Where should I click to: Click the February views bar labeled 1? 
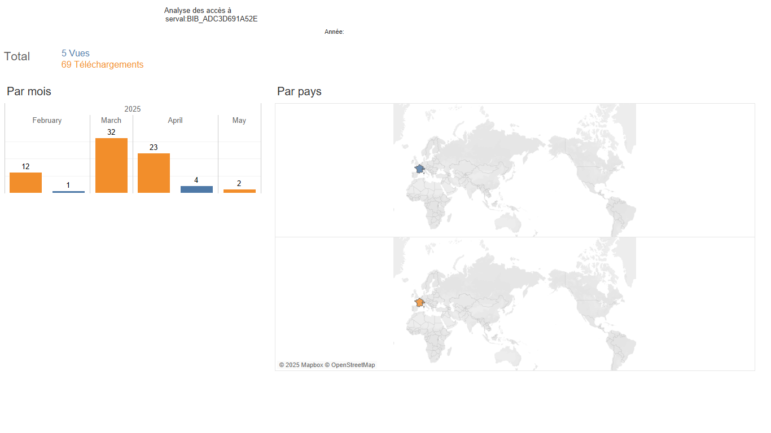[x=68, y=192]
